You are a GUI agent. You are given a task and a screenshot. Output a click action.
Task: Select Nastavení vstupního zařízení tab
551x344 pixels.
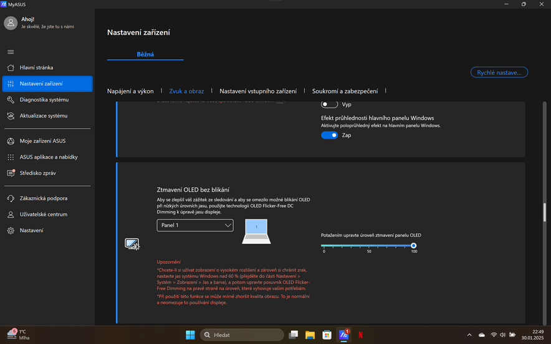pos(258,91)
